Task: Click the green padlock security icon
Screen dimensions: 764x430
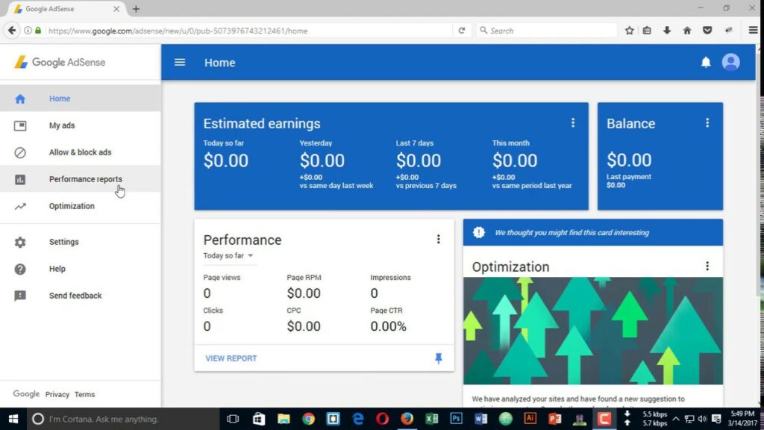Action: click(x=38, y=31)
